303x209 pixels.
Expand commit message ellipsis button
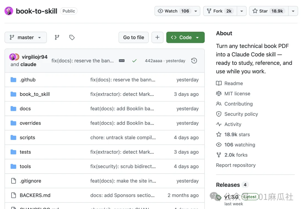(x=122, y=61)
